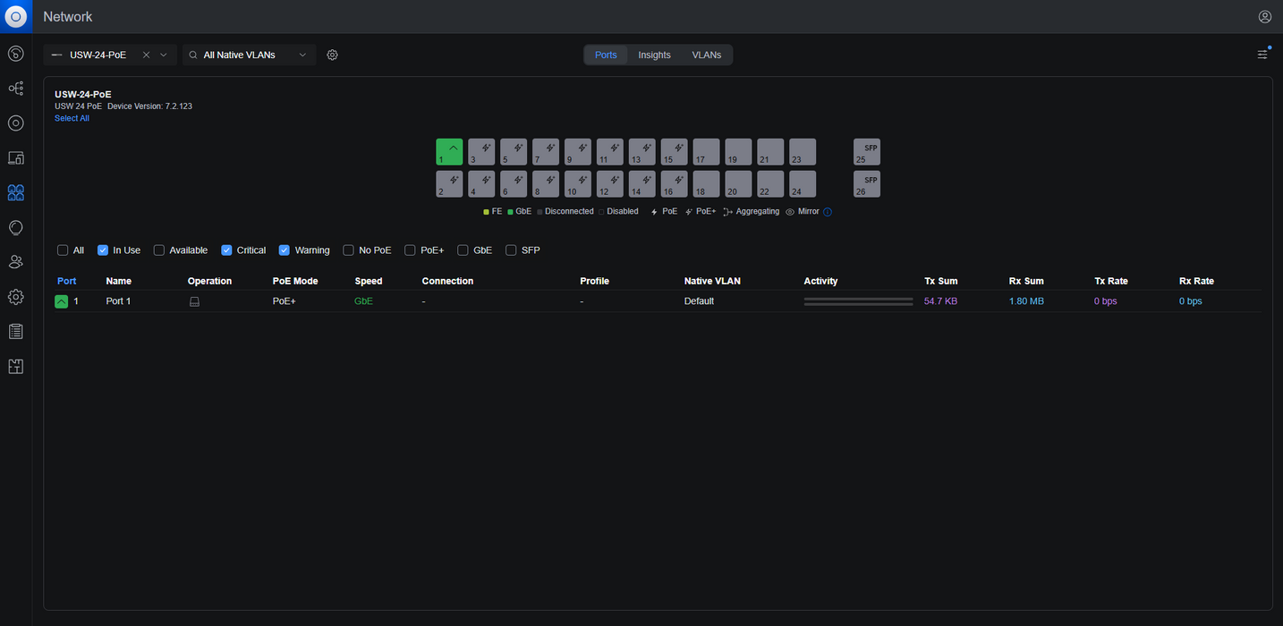Click the USW-24-PoE panel heading
1283x626 pixels.
83,94
